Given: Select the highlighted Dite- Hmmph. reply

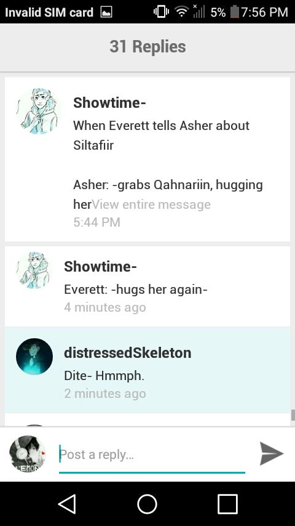Looking at the screenshot, I should point(147,370).
